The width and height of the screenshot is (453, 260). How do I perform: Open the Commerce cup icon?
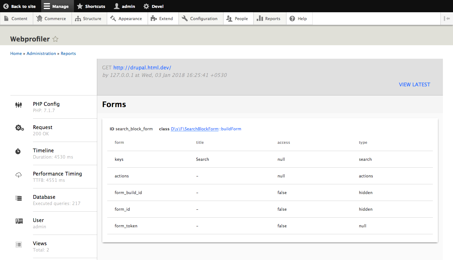(x=39, y=18)
